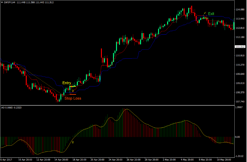247x162 pixels.
Task: Click the green Exit line marker
Action: (205, 18)
